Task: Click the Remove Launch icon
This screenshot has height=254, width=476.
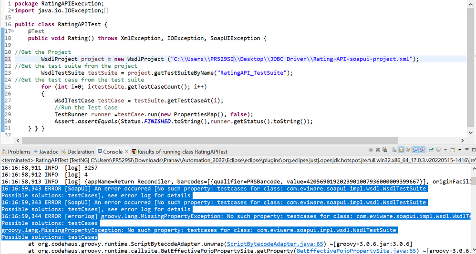Action: (x=378, y=150)
